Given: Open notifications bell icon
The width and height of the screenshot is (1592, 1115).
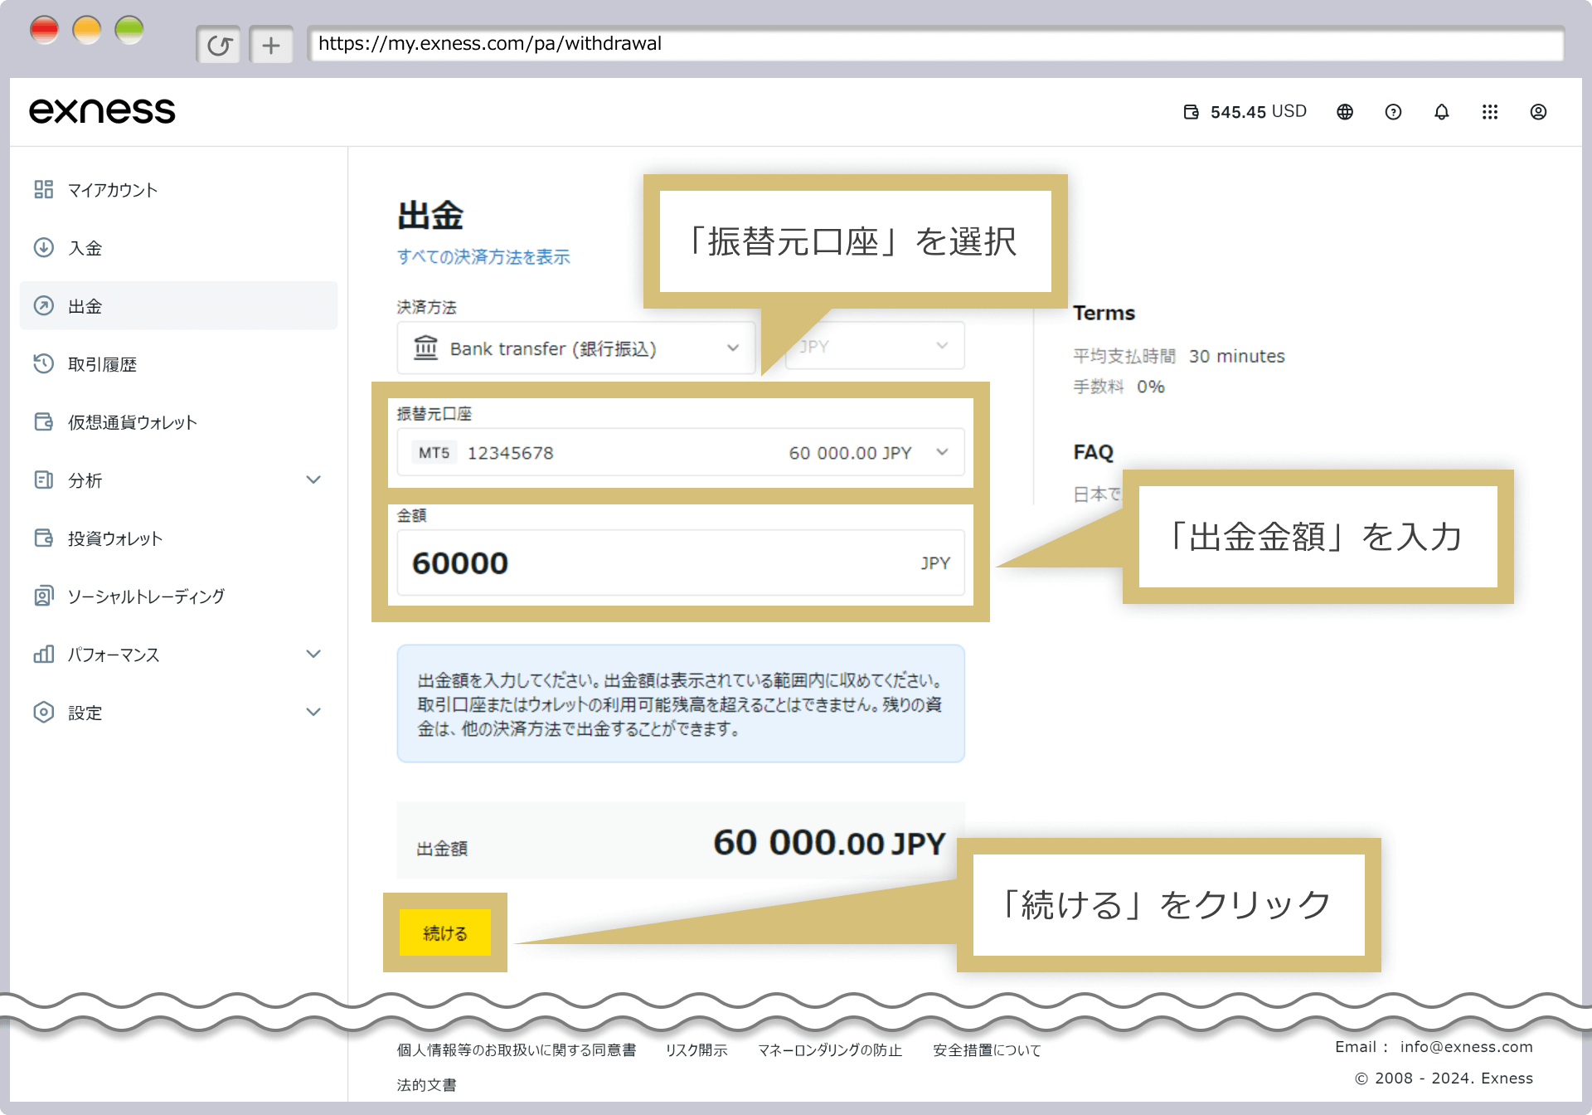Looking at the screenshot, I should pyautogui.click(x=1442, y=112).
